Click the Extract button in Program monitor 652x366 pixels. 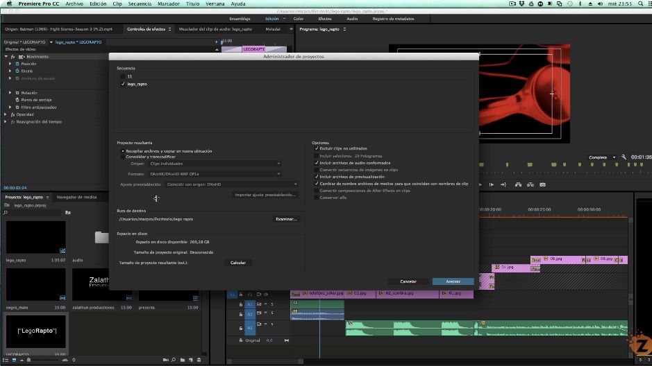[530, 184]
